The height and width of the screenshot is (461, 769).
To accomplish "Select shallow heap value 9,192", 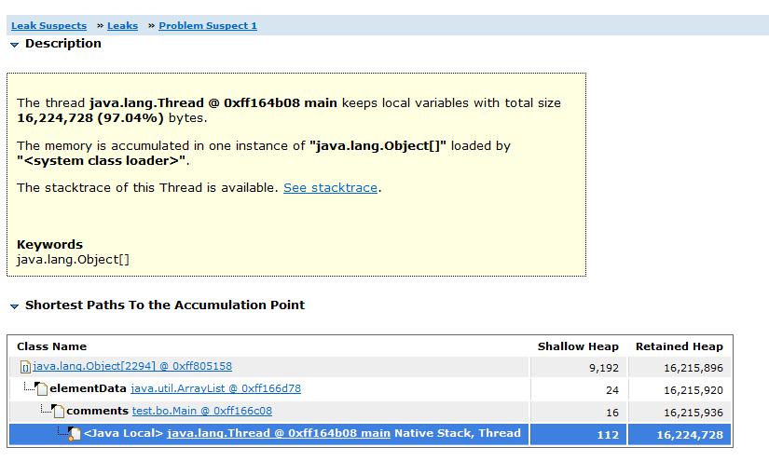I will pos(603,368).
